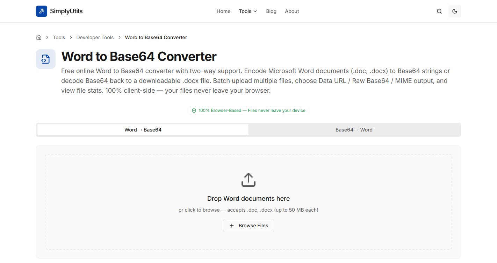Click the accepts .doc, .docx hint text
Image resolution: width=497 pixels, height=263 pixels.
[x=249, y=210]
